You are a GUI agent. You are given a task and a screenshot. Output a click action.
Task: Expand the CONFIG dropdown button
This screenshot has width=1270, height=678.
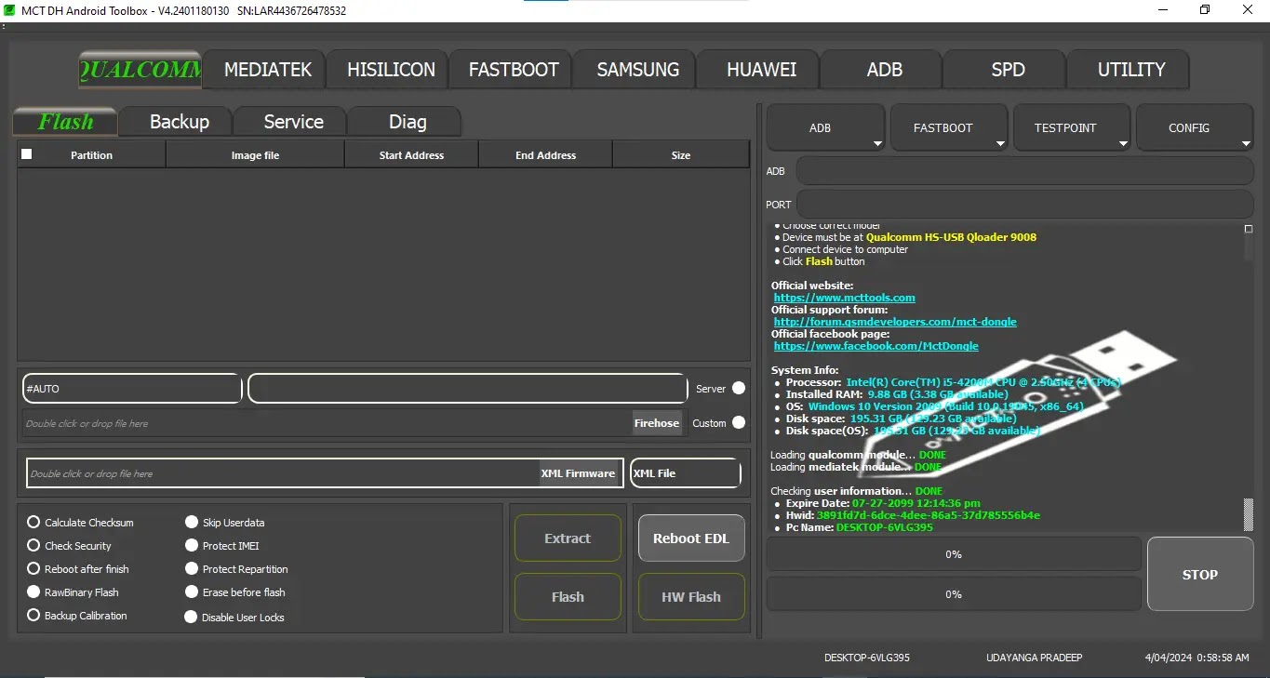(1195, 127)
